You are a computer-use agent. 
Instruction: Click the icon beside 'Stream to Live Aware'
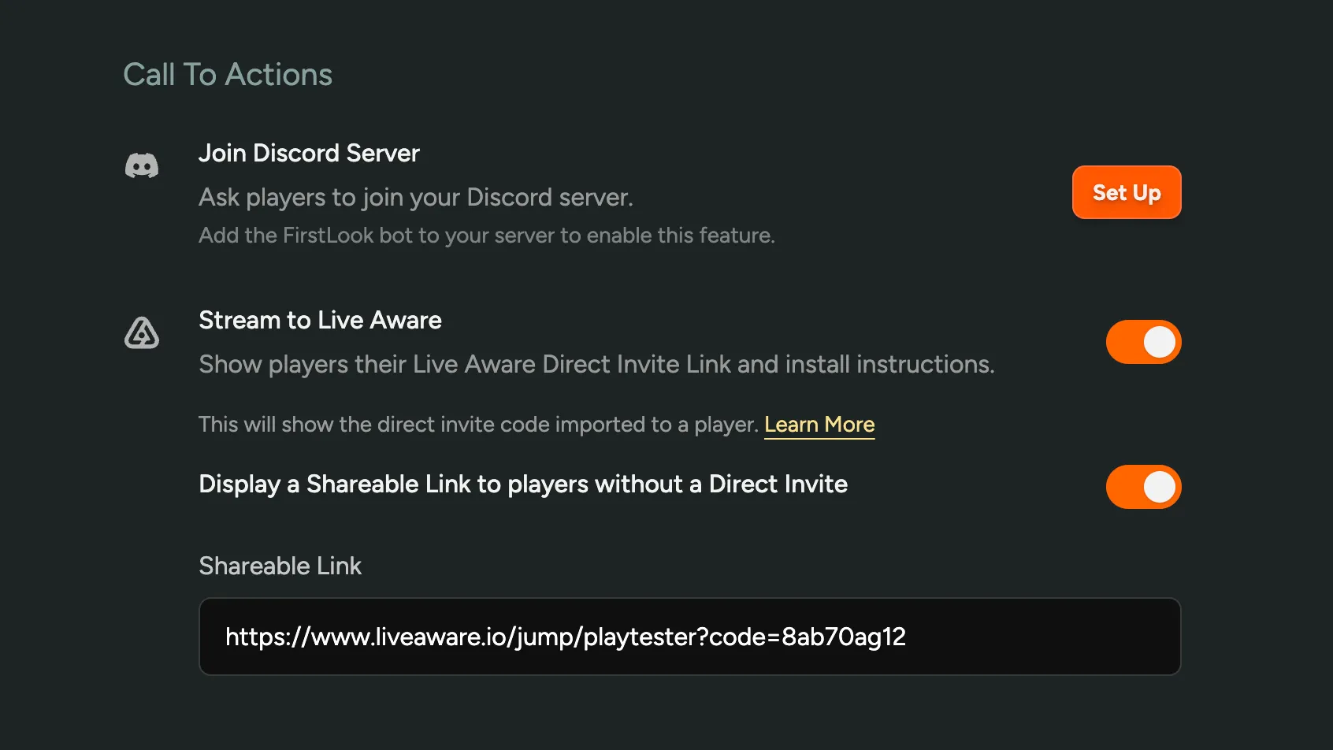coord(142,334)
